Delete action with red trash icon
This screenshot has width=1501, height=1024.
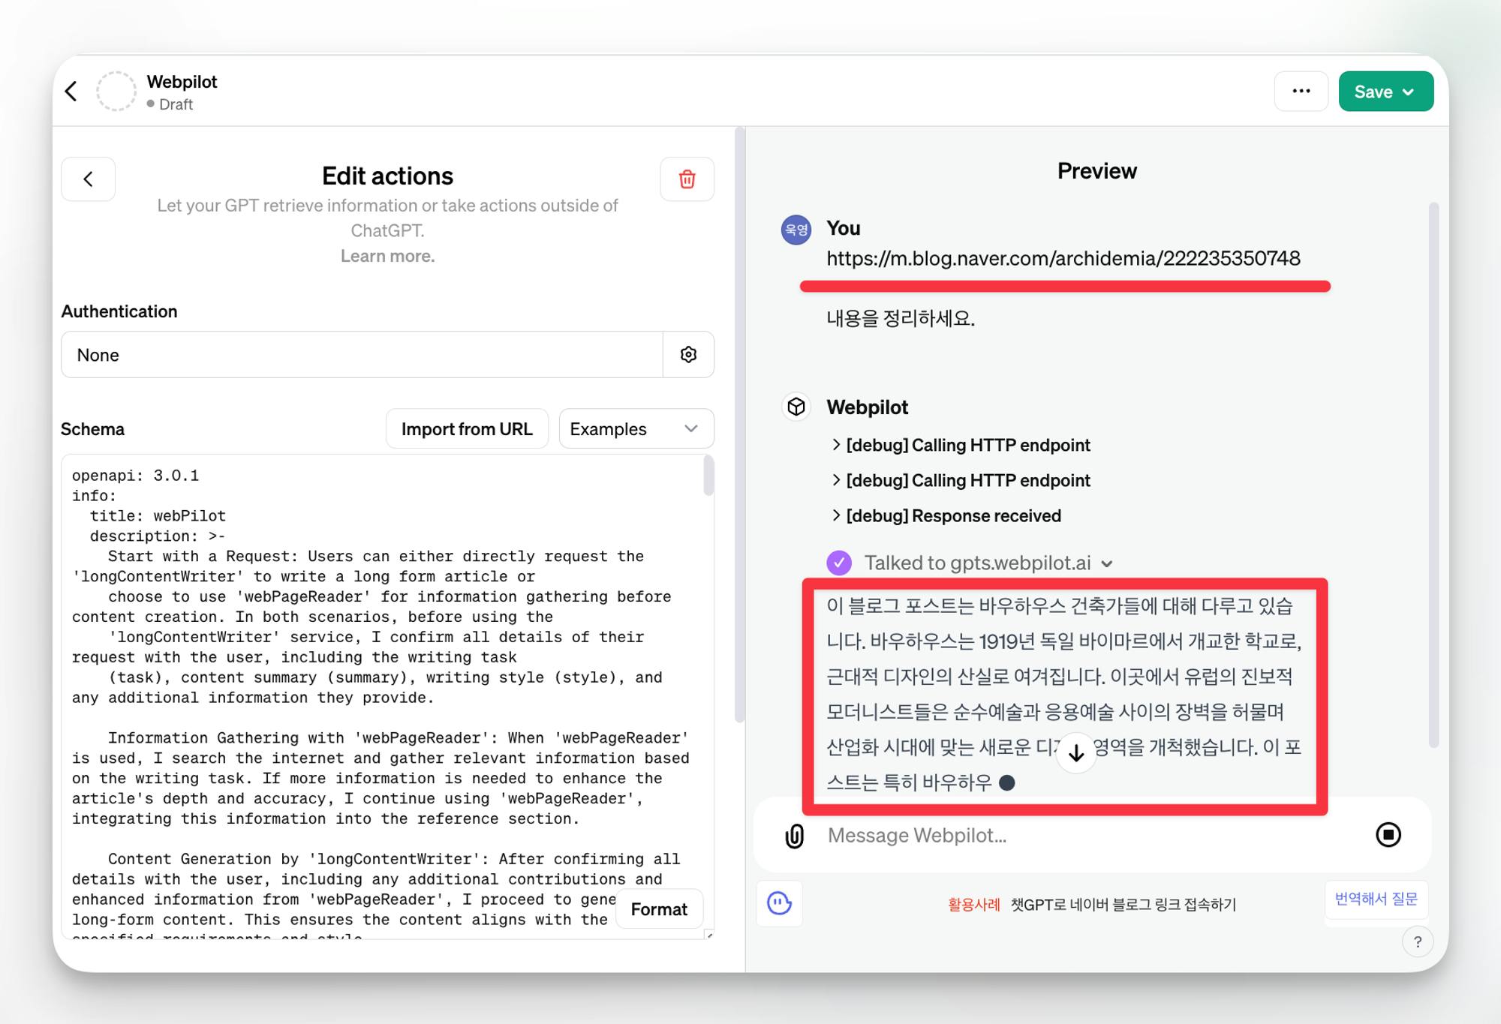tap(687, 179)
